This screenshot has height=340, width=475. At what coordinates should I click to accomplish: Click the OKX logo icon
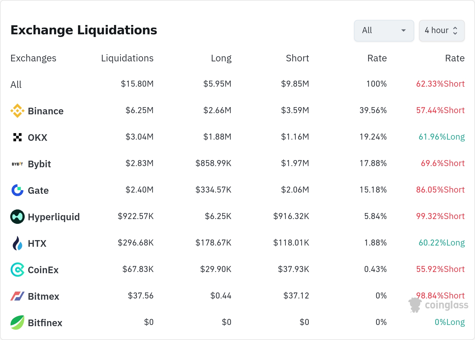[17, 137]
